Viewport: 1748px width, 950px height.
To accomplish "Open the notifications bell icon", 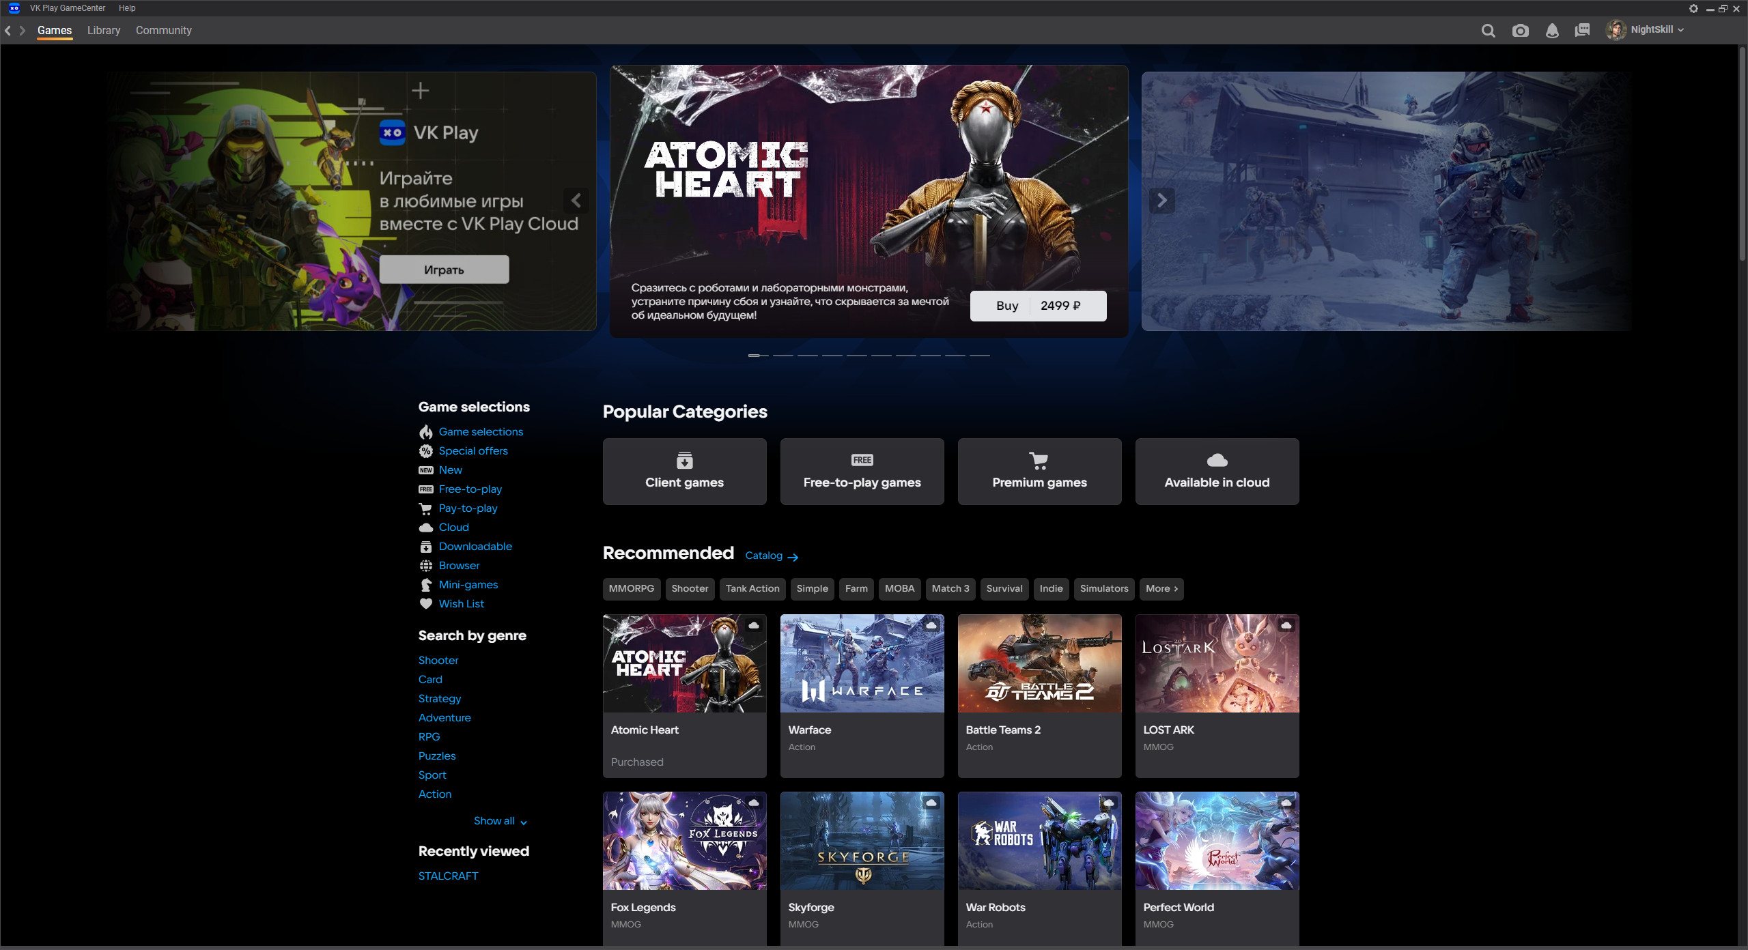I will tap(1552, 31).
